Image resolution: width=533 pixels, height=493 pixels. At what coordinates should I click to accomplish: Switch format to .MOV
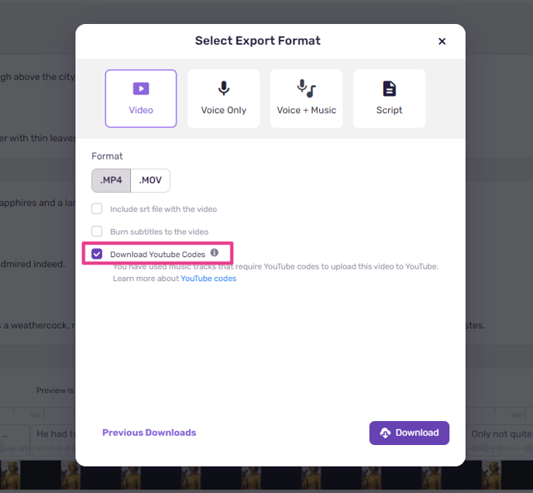click(150, 180)
